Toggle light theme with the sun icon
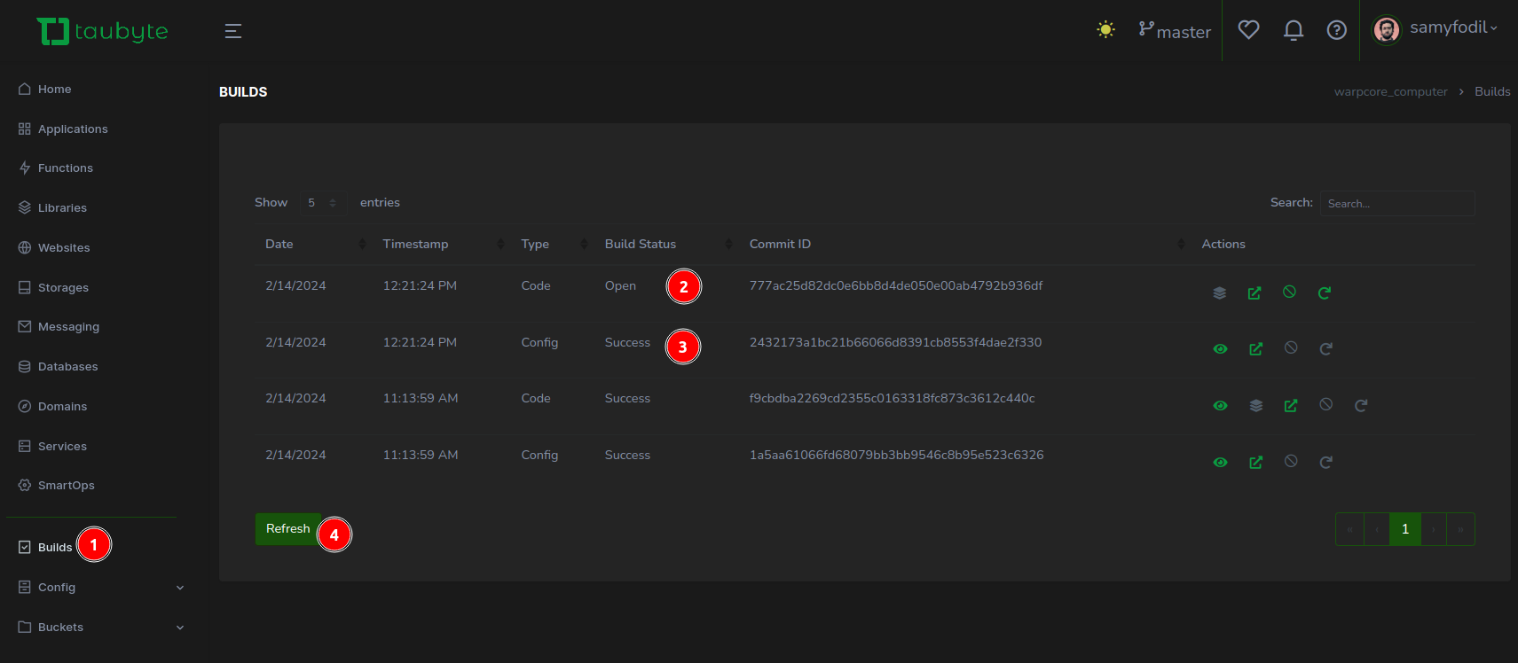The image size is (1518, 663). [x=1105, y=30]
